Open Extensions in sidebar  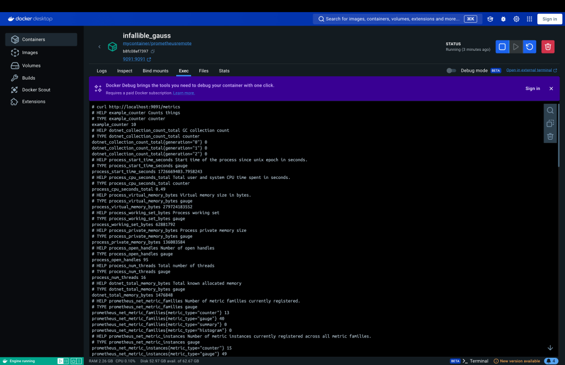[41, 102]
